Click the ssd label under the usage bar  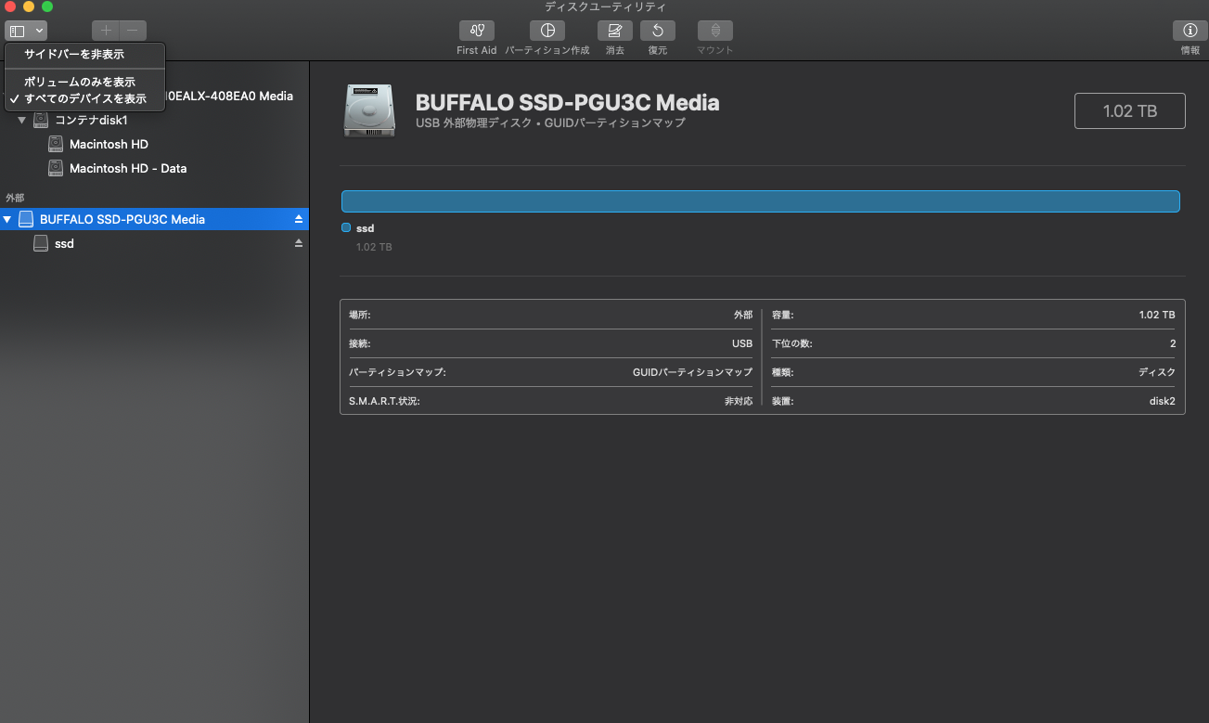coord(365,227)
